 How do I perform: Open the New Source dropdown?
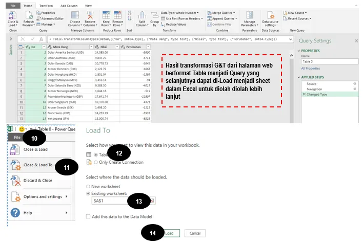pyautogui.click(x=295, y=13)
